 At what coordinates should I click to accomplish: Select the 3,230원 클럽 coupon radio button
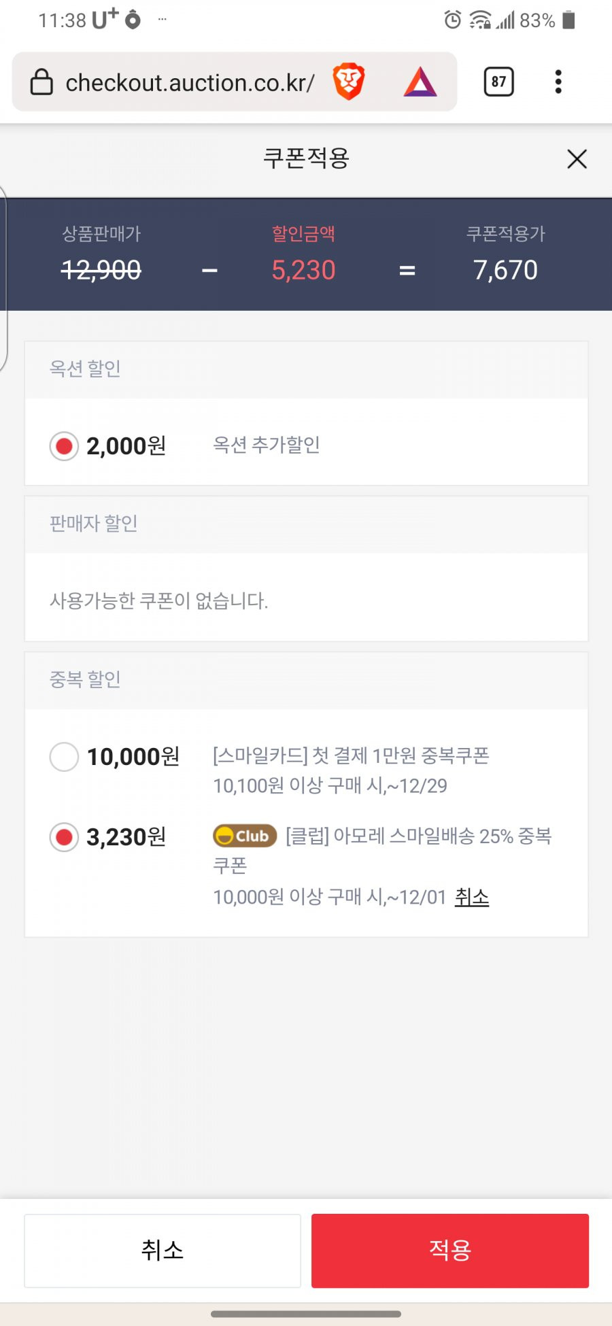[x=64, y=837]
